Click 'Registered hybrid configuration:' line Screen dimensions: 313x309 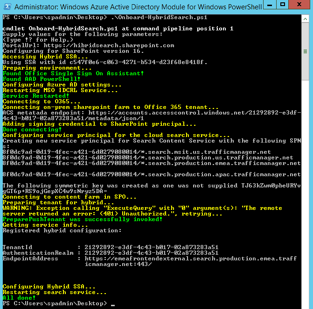62,230
